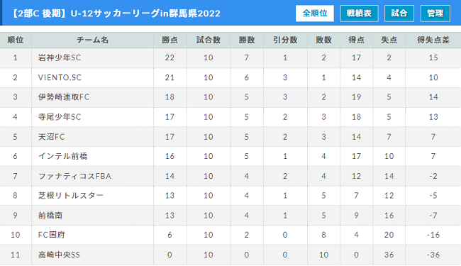Switch to the 戦績表 tab

coord(359,13)
